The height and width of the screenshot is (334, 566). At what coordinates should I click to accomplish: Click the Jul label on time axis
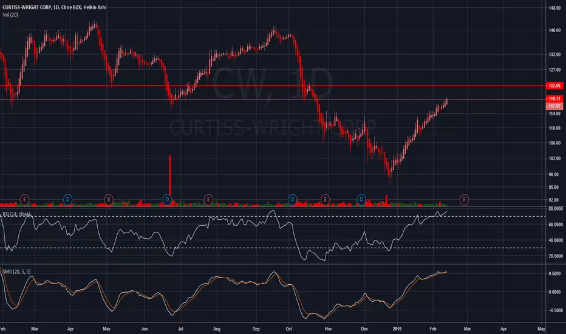point(180,329)
